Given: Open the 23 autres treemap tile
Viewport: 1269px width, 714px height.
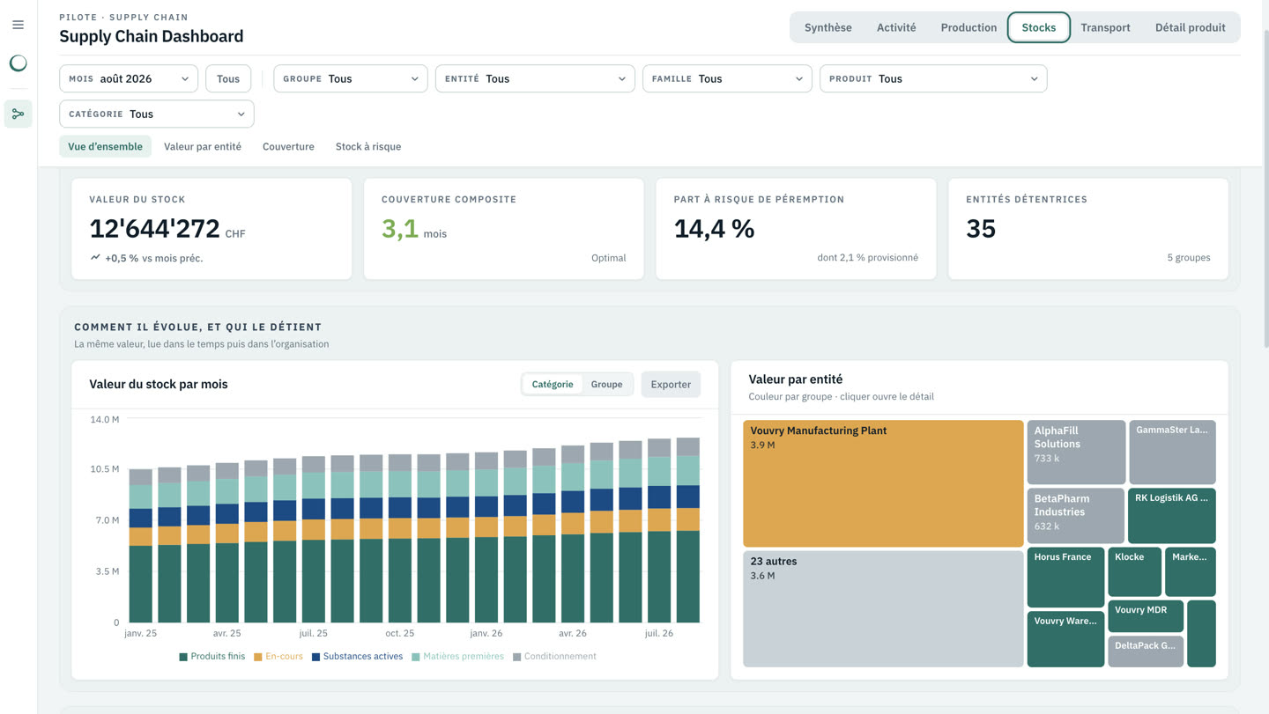Looking at the screenshot, I should click(883, 608).
